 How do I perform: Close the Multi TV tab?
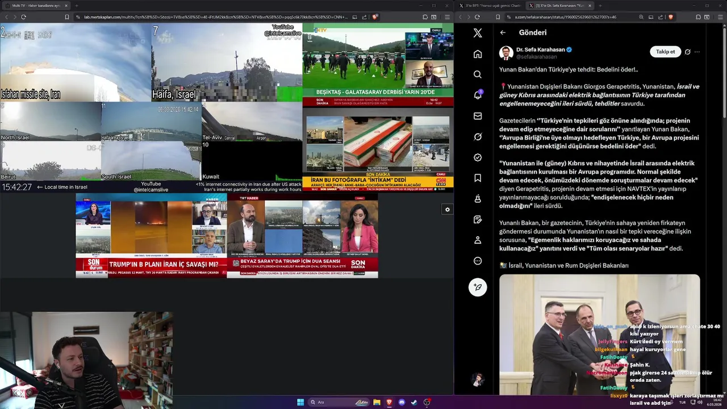[x=66, y=5]
